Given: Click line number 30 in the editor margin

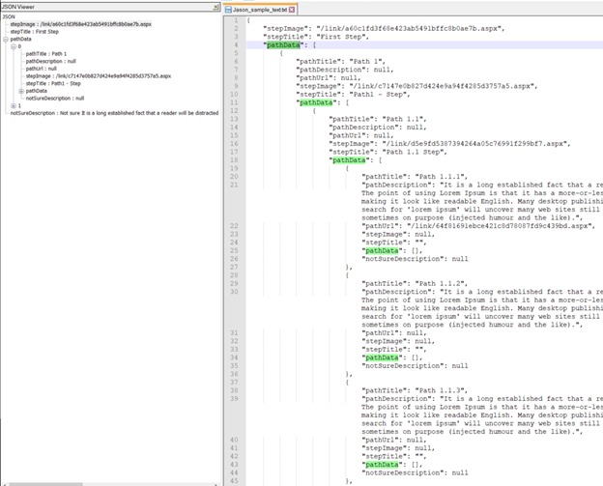Looking at the screenshot, I should (x=234, y=290).
